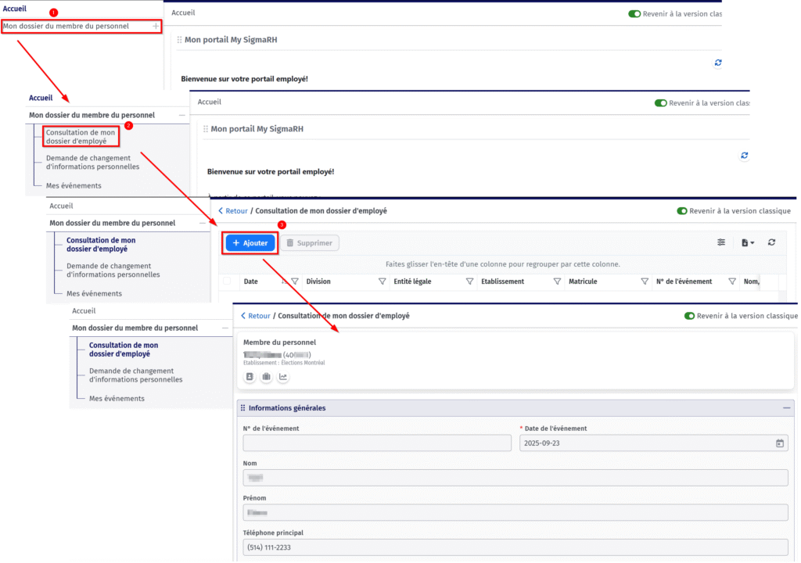Collapse the Informations générales section
This screenshot has height=563, width=801.
(786, 408)
